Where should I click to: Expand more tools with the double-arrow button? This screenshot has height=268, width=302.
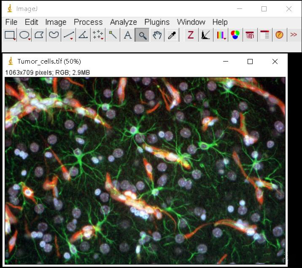tap(294, 35)
